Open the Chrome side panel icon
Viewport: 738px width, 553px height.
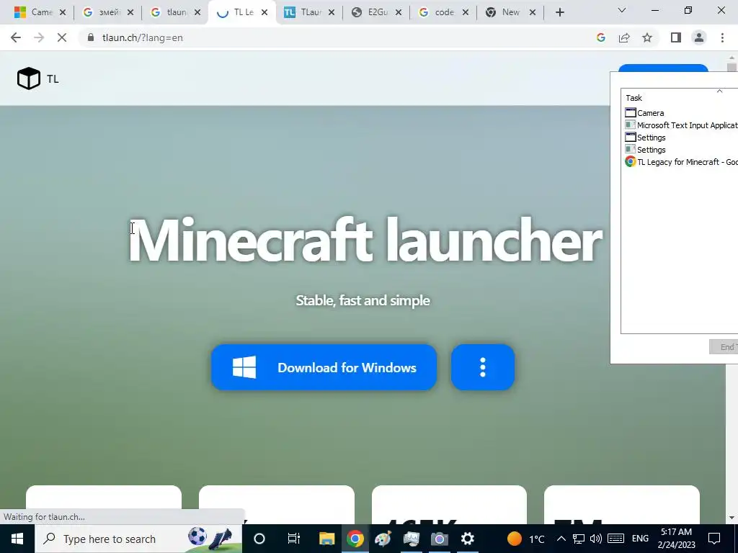coord(676,37)
